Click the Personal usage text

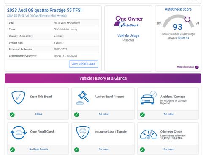pos(128,40)
